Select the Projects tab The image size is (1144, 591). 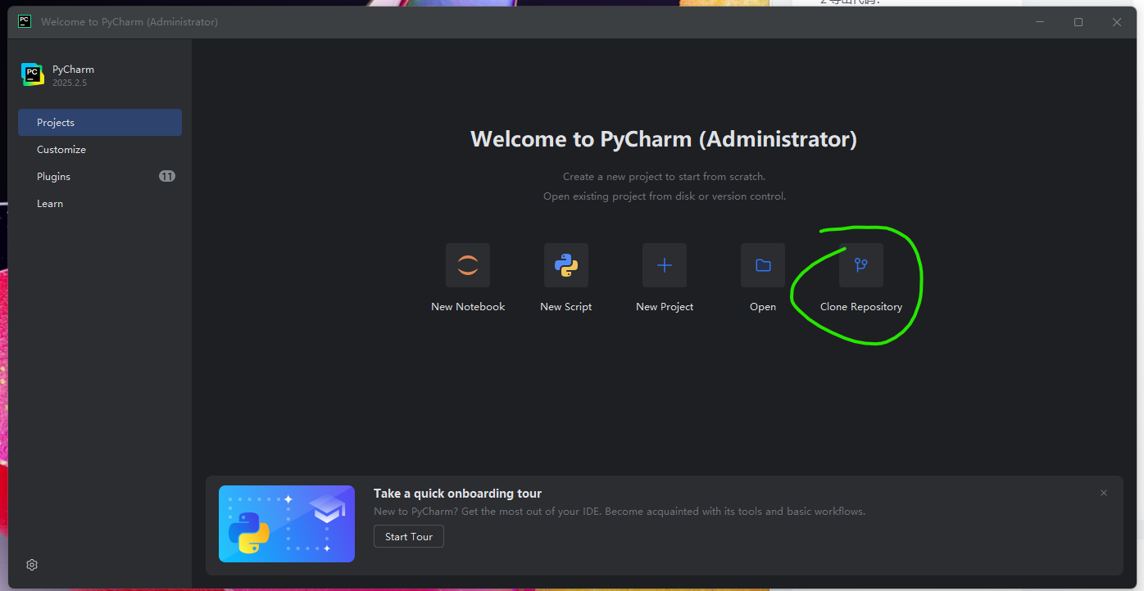(100, 123)
